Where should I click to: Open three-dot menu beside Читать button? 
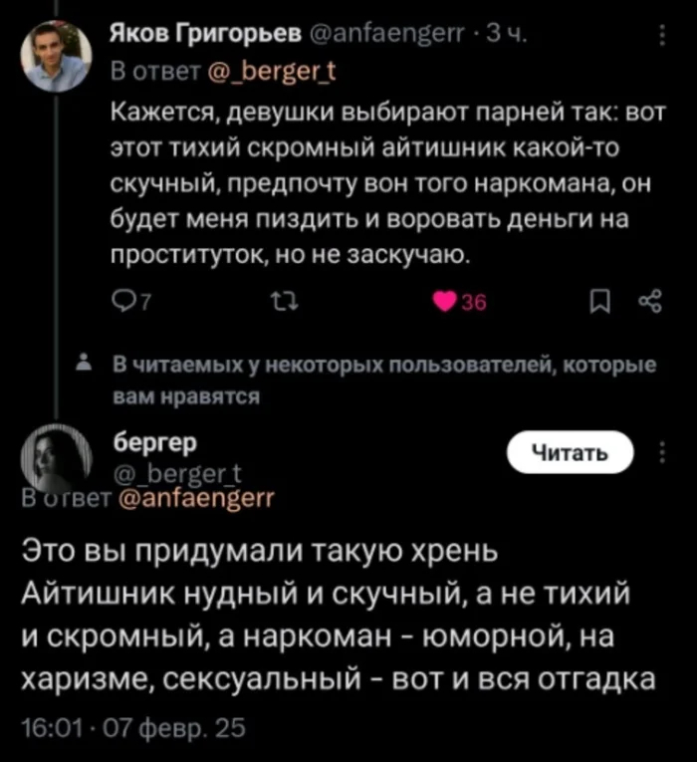click(663, 453)
